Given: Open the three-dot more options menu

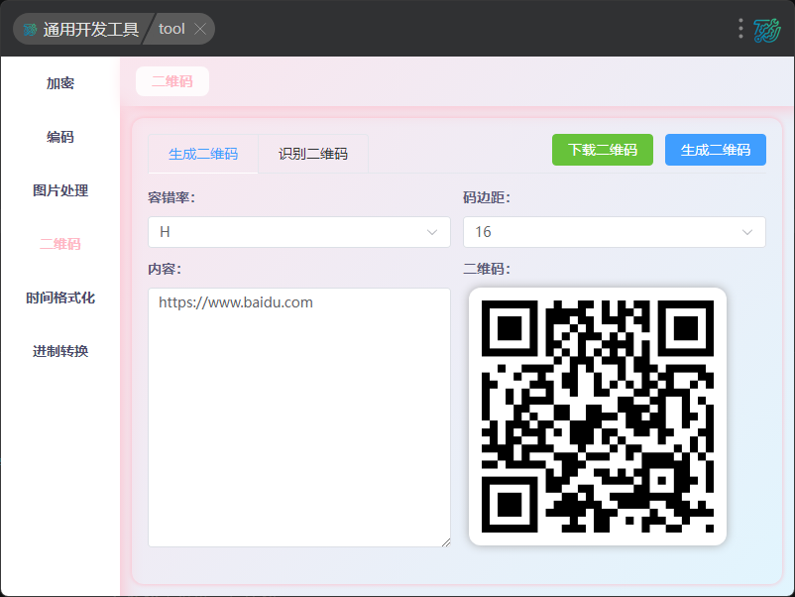Looking at the screenshot, I should [740, 29].
